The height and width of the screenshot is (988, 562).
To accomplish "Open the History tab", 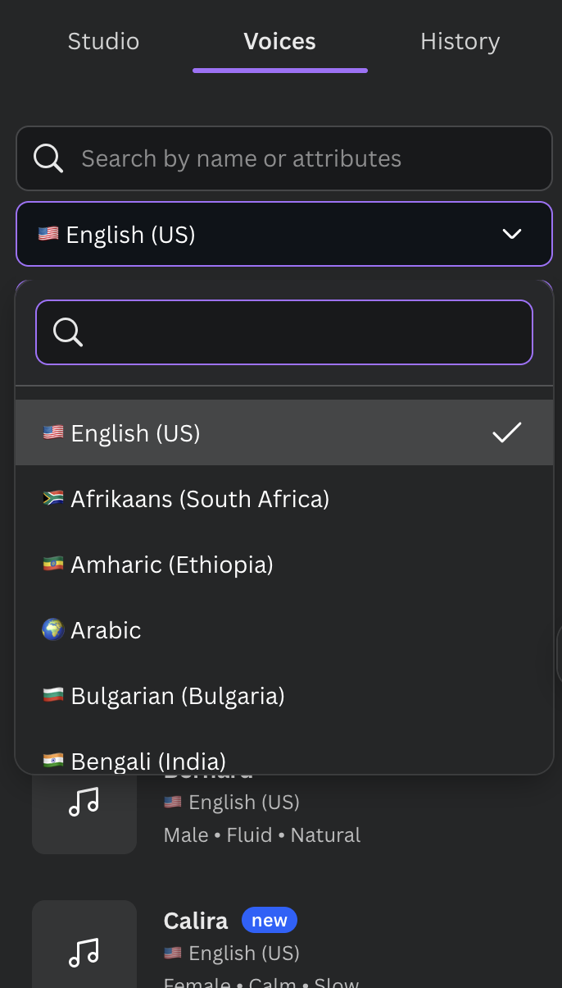I will (460, 42).
